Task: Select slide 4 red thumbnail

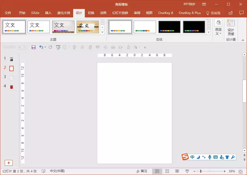Action: (11, 87)
